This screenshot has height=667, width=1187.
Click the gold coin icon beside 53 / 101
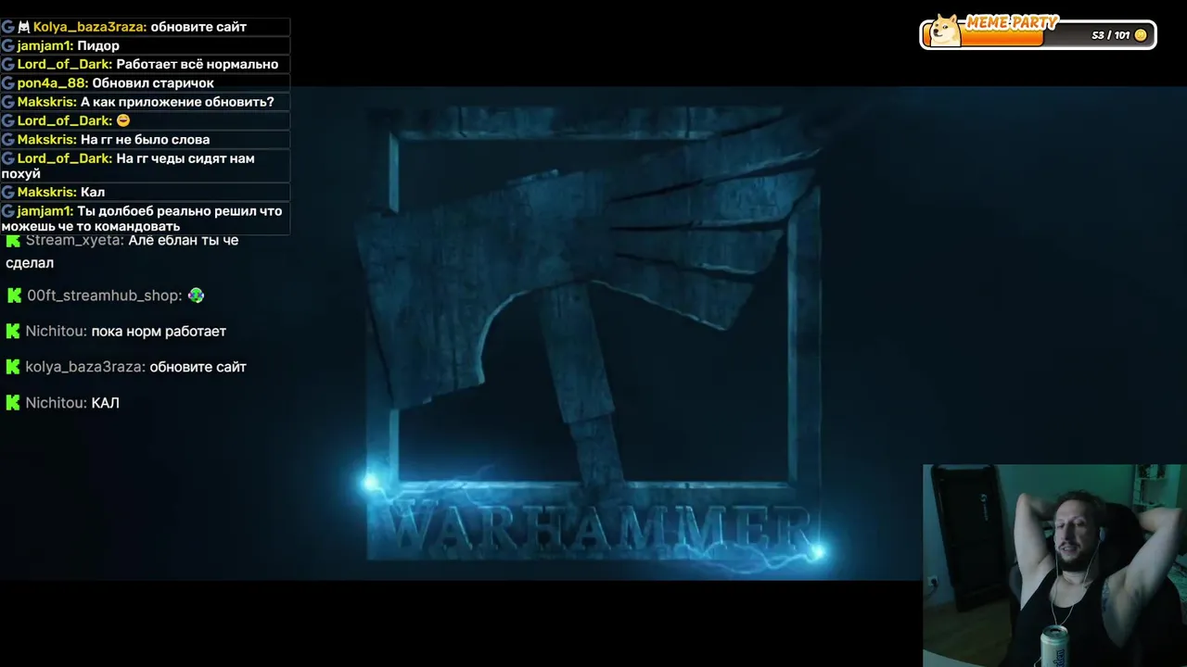[x=1141, y=35]
